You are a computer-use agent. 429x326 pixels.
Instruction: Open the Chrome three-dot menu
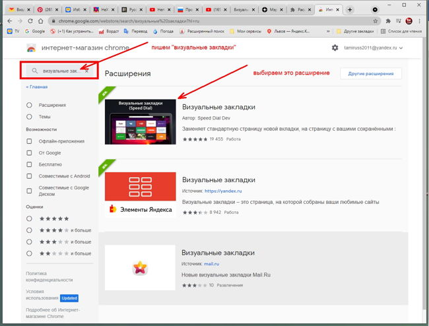[419, 21]
